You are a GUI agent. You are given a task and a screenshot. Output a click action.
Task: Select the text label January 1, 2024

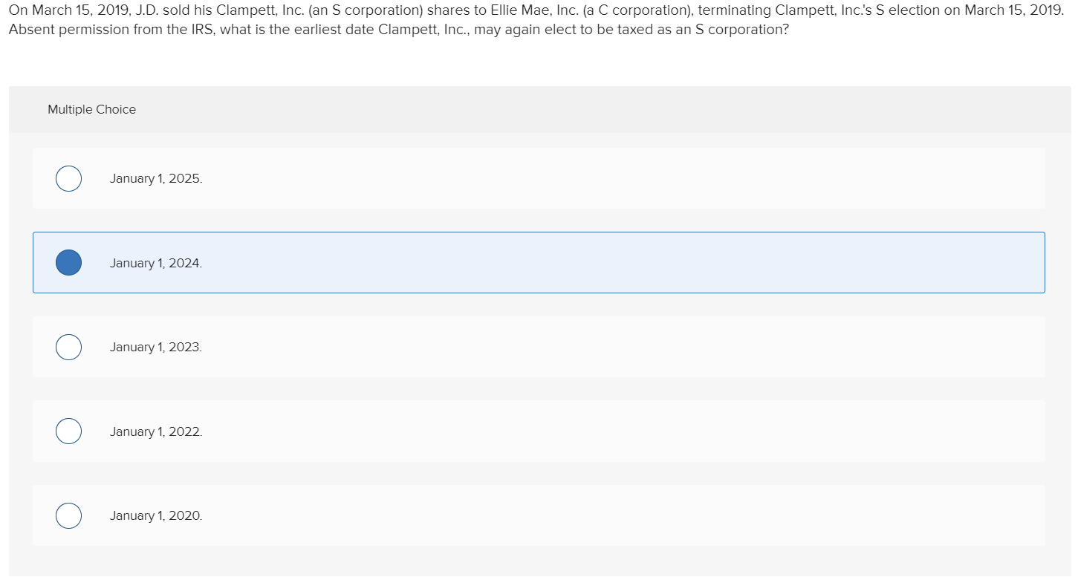tap(156, 262)
